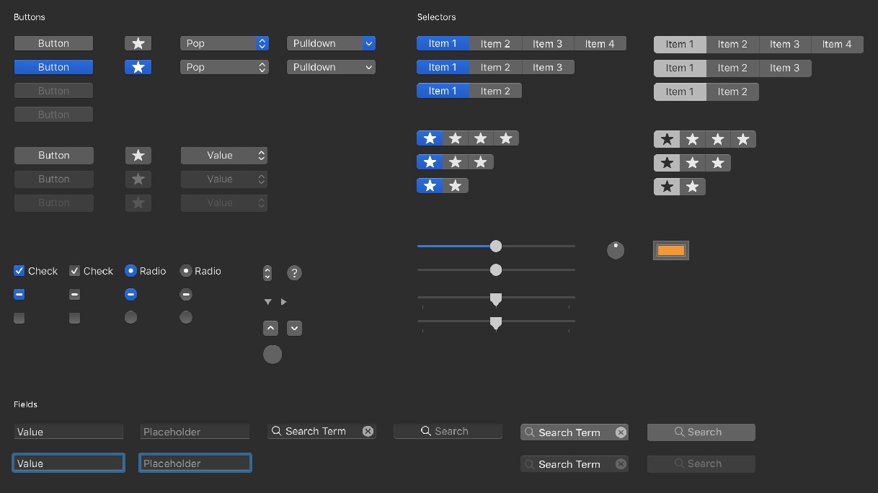Viewport: 878px width, 493px height.
Task: Click the focused Value text field
Action: (68, 463)
